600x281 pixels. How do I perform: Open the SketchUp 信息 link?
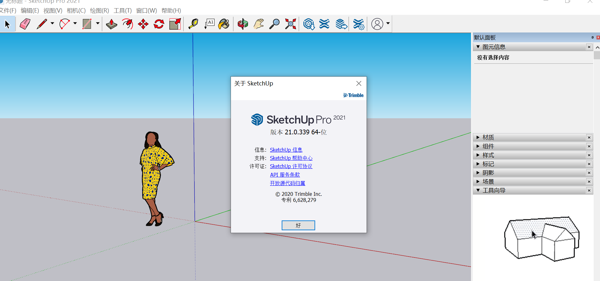(x=286, y=150)
